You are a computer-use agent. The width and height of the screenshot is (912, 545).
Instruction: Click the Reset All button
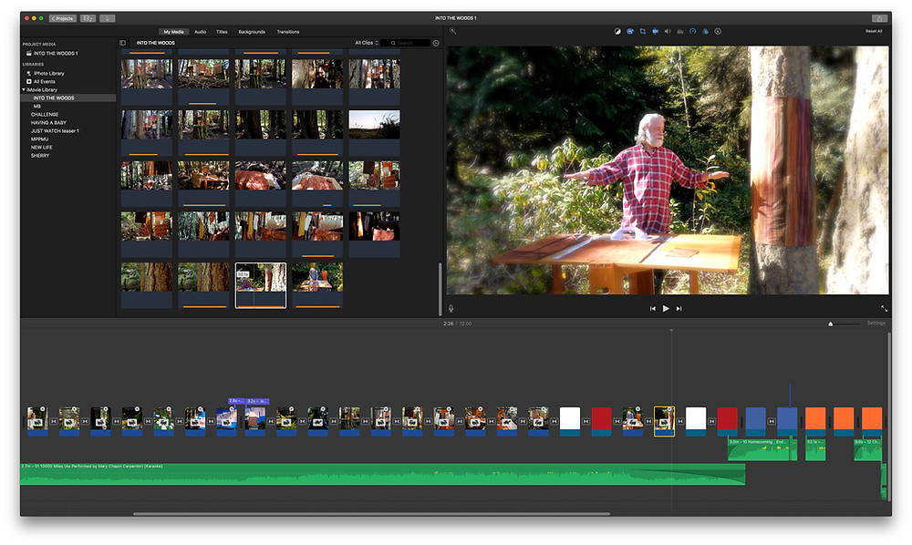[874, 31]
